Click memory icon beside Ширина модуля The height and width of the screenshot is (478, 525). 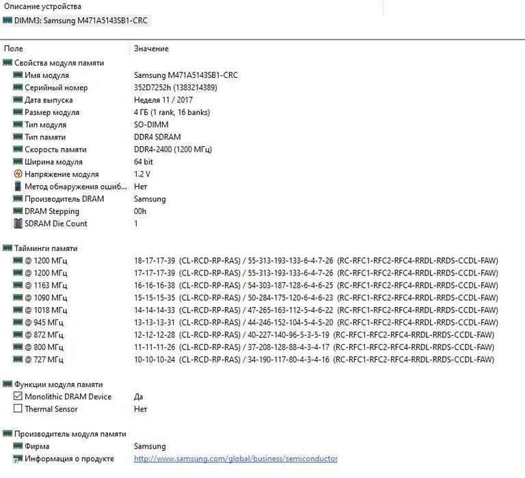[18, 161]
